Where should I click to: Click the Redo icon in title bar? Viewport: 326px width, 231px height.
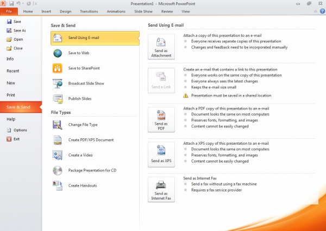click(29, 4)
